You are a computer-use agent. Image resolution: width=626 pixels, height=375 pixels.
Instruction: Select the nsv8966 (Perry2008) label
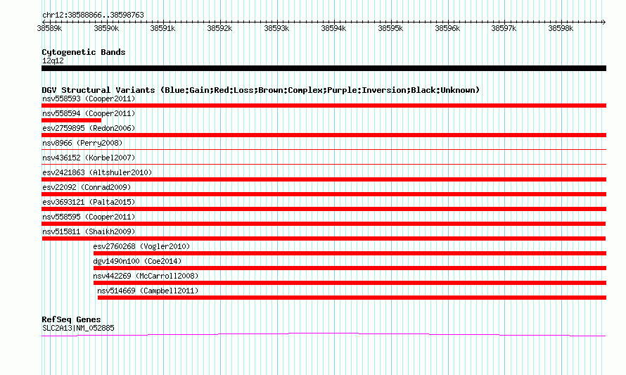82,143
